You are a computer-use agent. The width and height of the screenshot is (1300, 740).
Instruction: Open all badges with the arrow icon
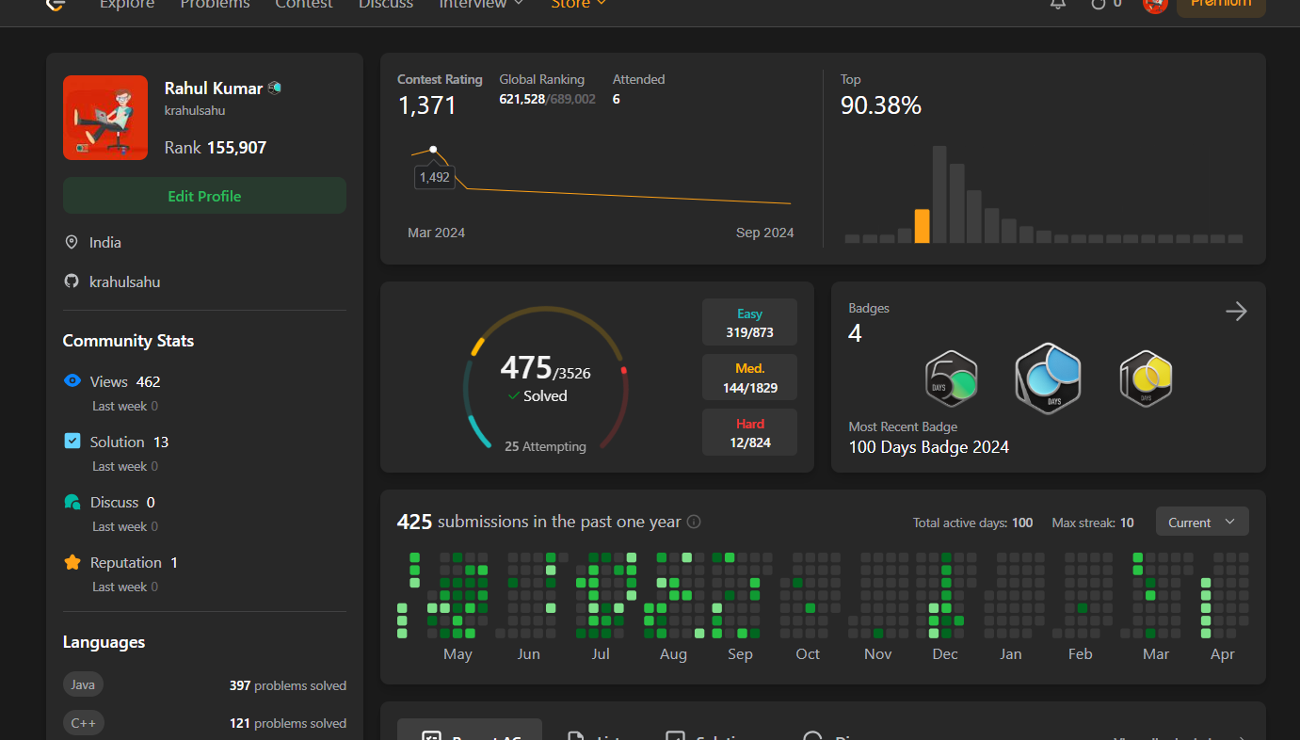[1236, 312]
